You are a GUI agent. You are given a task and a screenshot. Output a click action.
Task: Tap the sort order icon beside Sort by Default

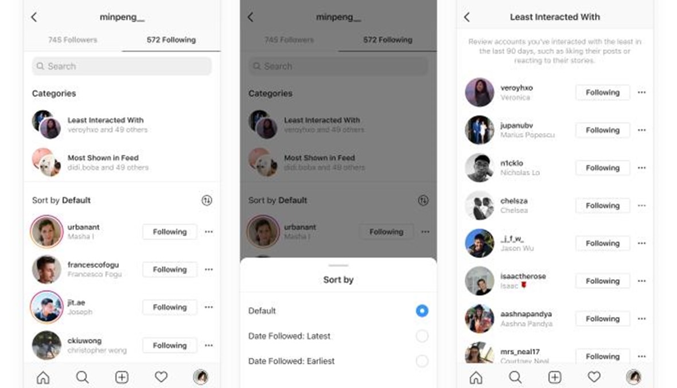207,201
